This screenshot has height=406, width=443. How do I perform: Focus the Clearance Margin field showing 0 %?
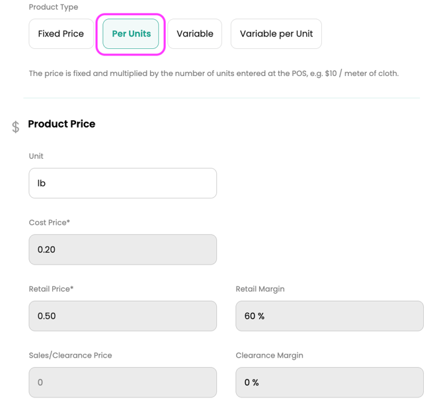click(329, 382)
